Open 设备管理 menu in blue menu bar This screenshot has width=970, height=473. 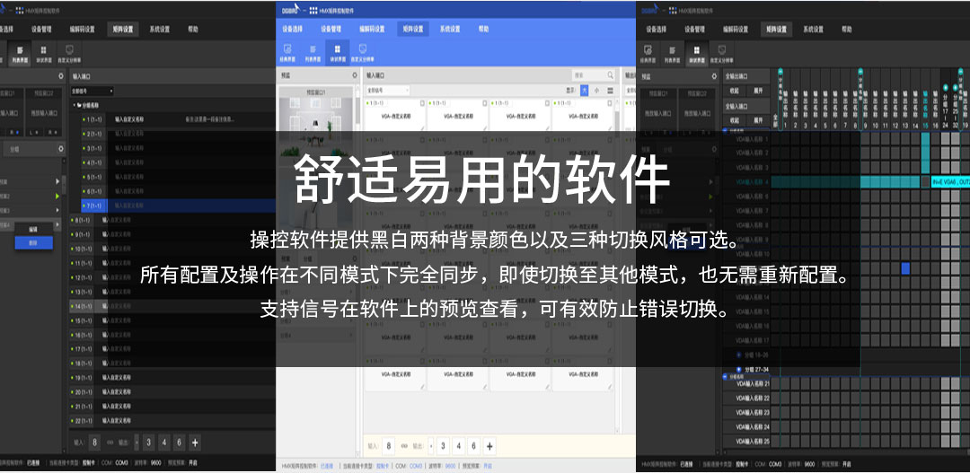[x=331, y=29]
